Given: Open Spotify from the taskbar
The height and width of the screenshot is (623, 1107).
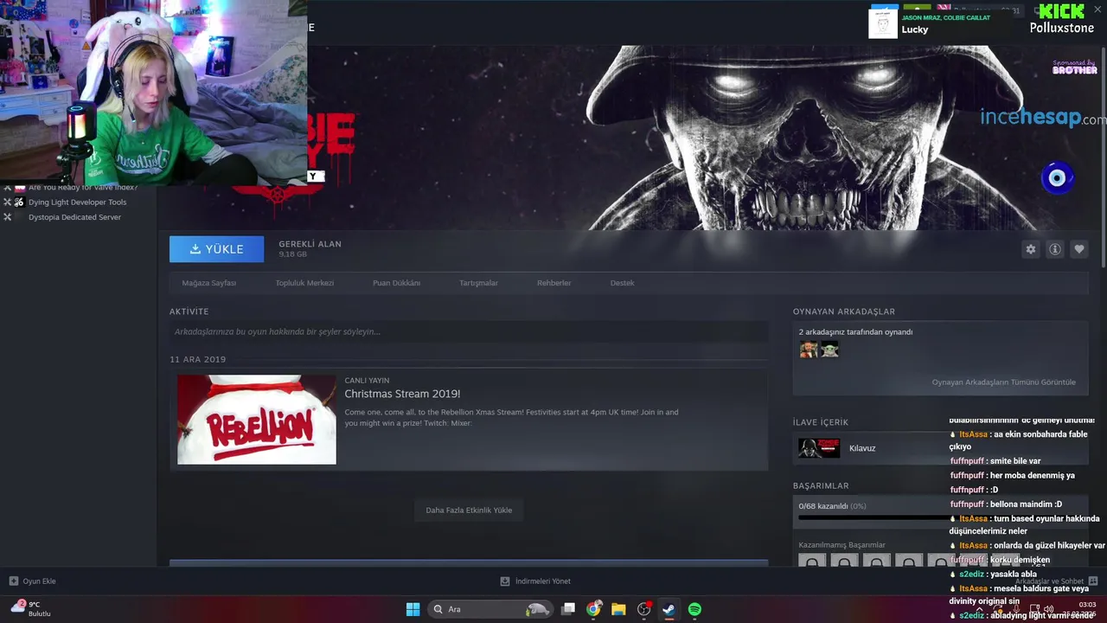Looking at the screenshot, I should [694, 609].
